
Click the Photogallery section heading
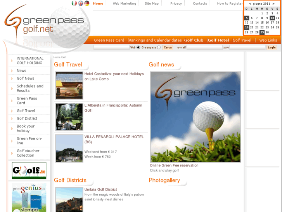164,180
